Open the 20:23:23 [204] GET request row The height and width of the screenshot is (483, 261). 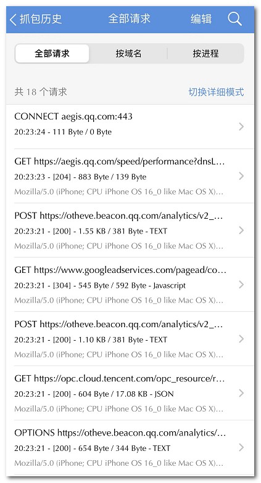[x=130, y=176]
